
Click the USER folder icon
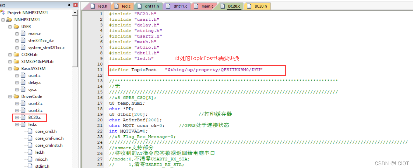tap(16, 27)
